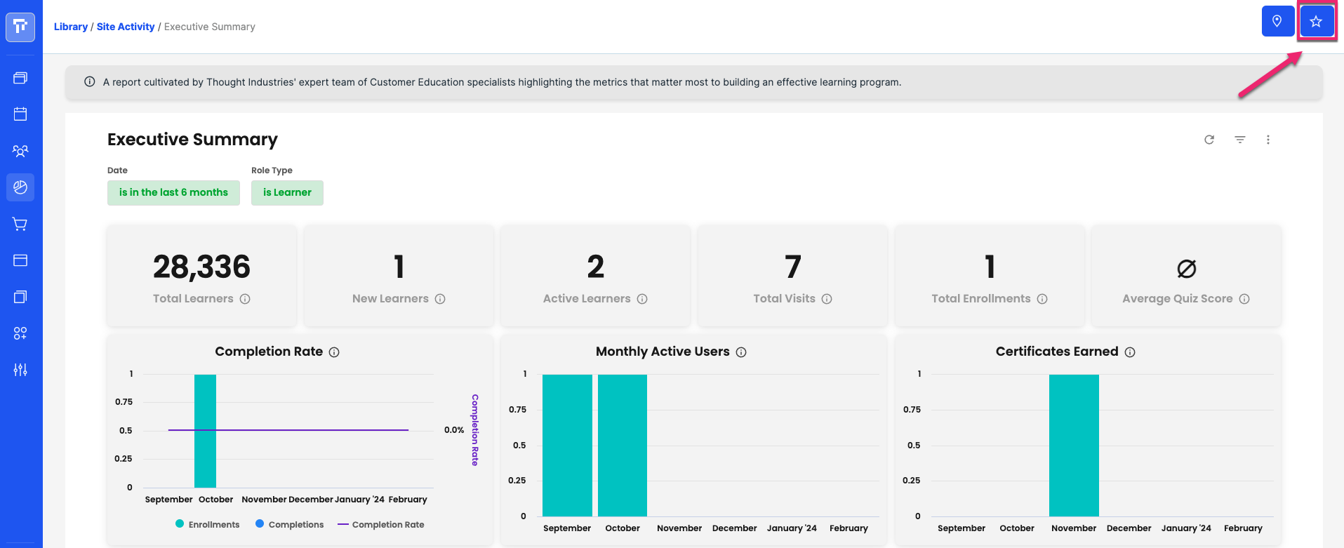Click the Active Learners value 2
The height and width of the screenshot is (548, 1344).
pos(595,267)
